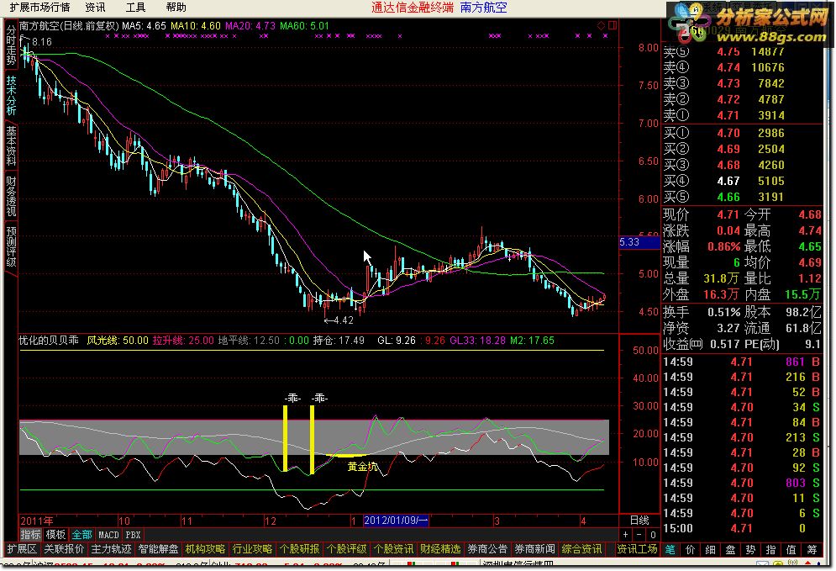Open the 行业攻略 panel
The width and height of the screenshot is (836, 571).
(252, 549)
